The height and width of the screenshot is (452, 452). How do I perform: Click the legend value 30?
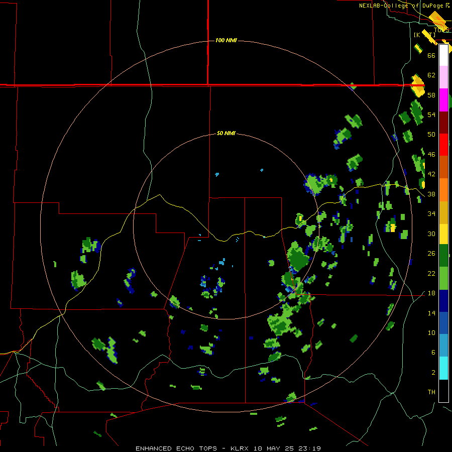click(431, 234)
